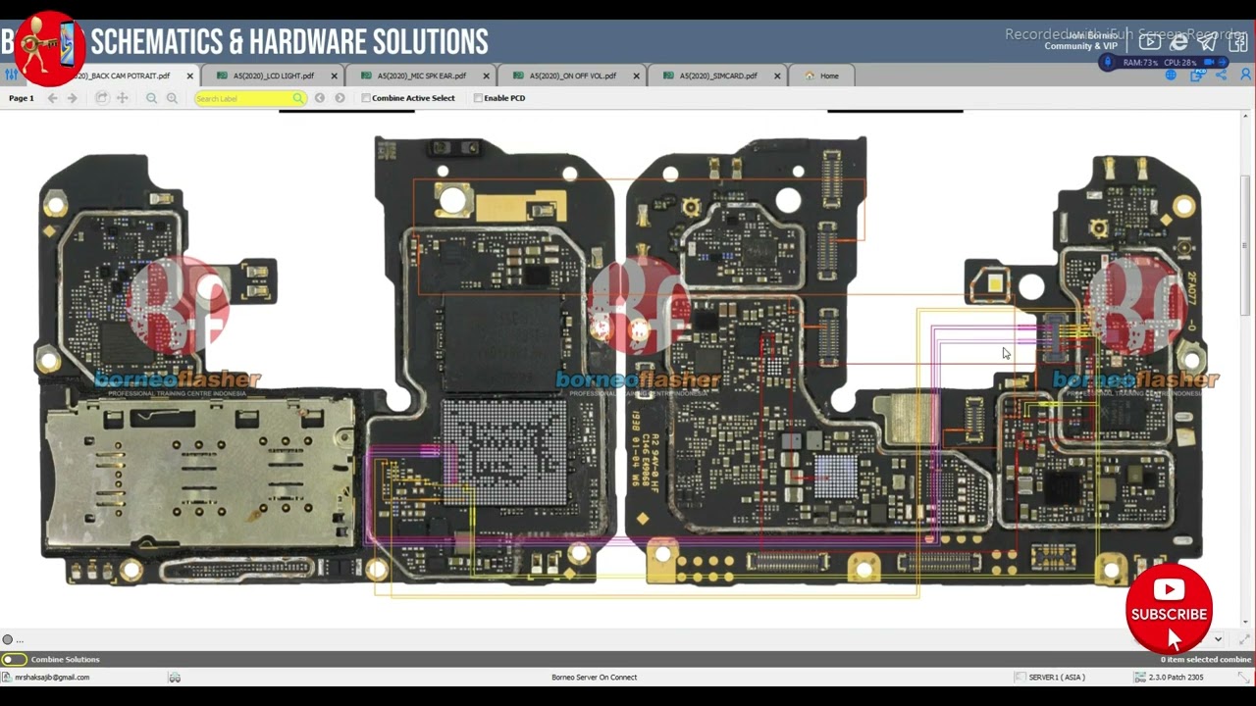Click the gray status dot beside the ellipsis
Screen dimensions: 1256x706
tap(7, 639)
